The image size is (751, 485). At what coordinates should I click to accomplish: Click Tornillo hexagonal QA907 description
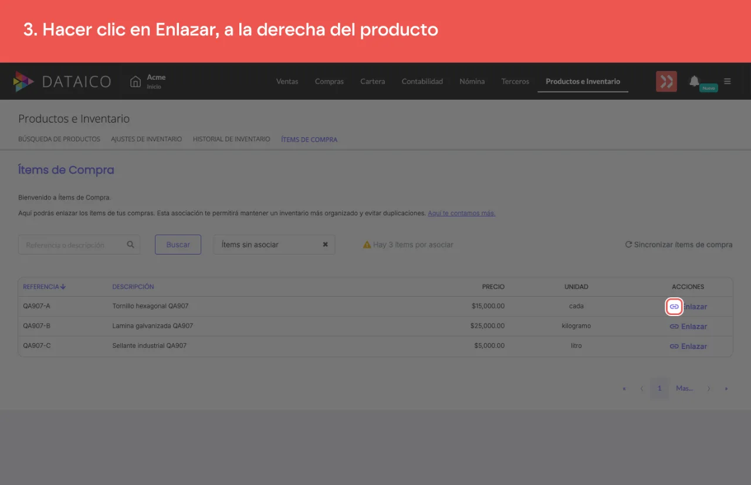tap(150, 306)
